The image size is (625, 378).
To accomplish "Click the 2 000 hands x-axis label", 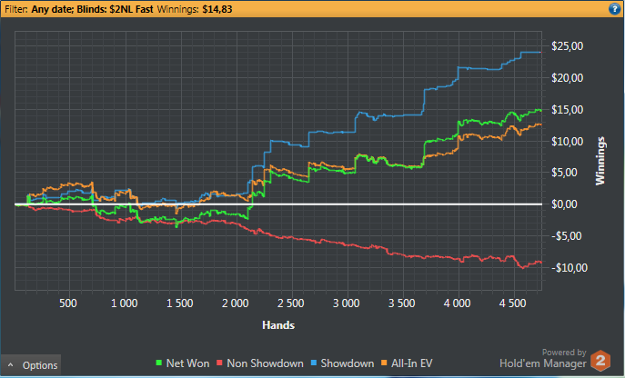I will point(236,303).
